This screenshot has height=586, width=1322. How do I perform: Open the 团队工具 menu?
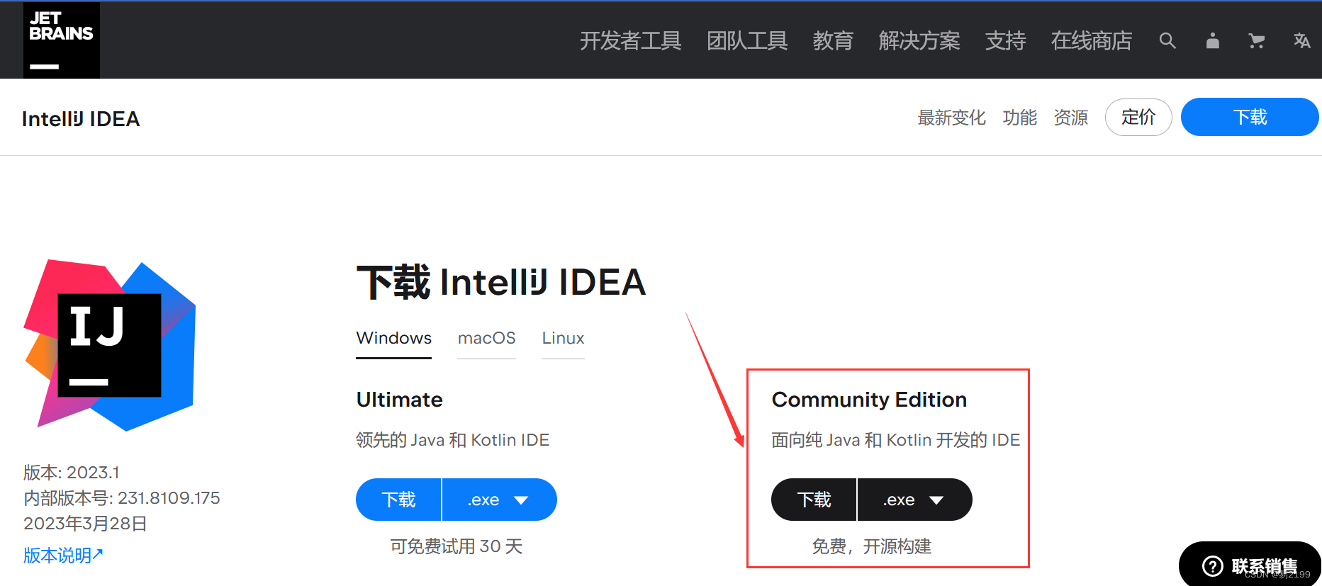(x=747, y=41)
